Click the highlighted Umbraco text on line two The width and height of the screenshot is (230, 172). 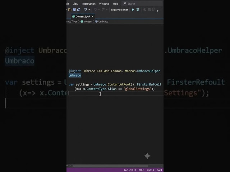click(75, 76)
